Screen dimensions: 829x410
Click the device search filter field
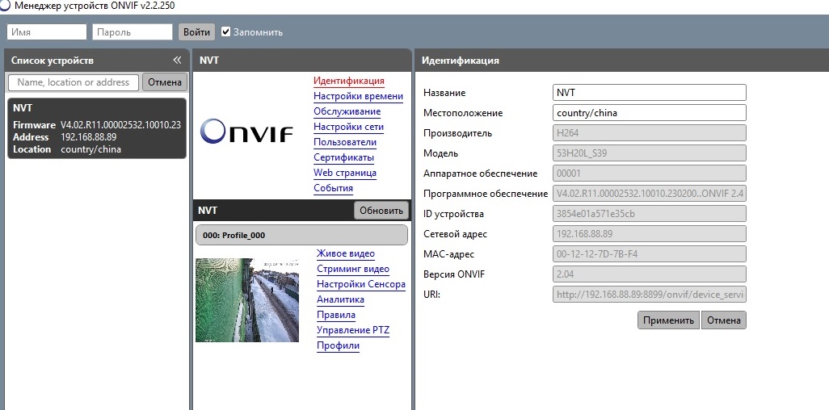click(74, 82)
